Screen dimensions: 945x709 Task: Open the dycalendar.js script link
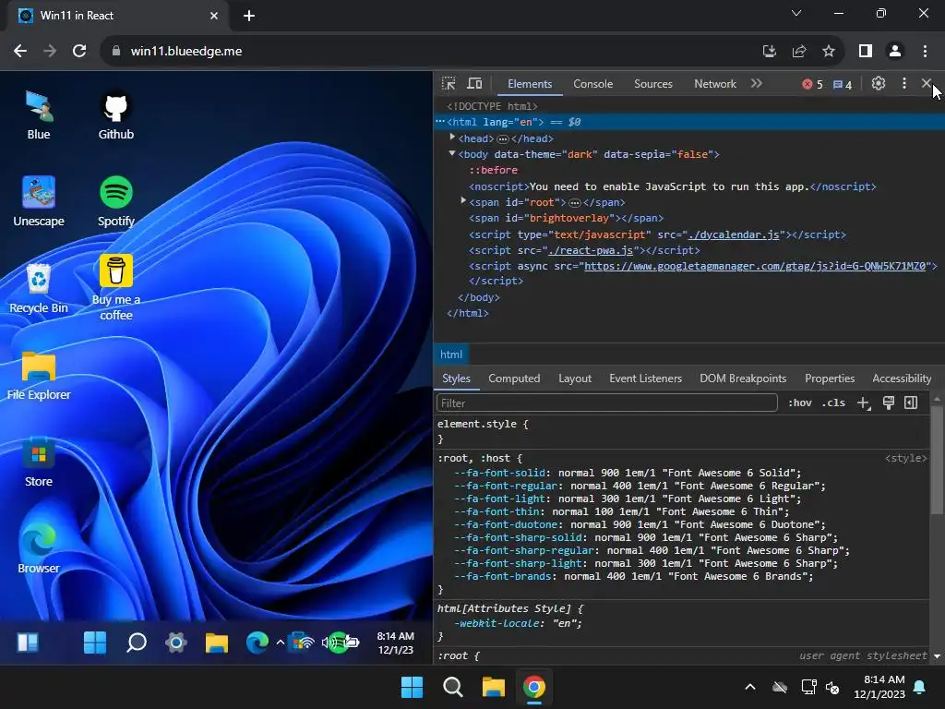[x=734, y=234]
